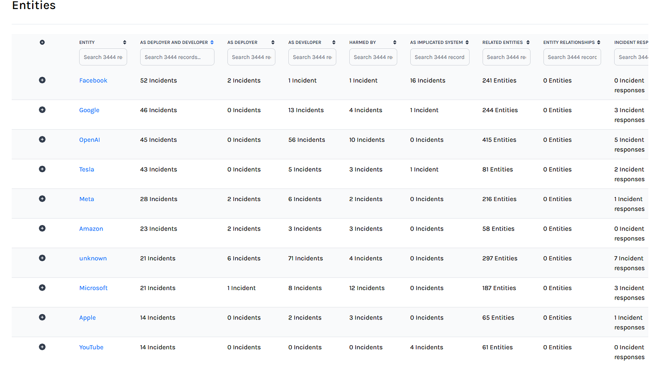Focus the Entity column search box
The height and width of the screenshot is (366, 658).
coord(103,57)
